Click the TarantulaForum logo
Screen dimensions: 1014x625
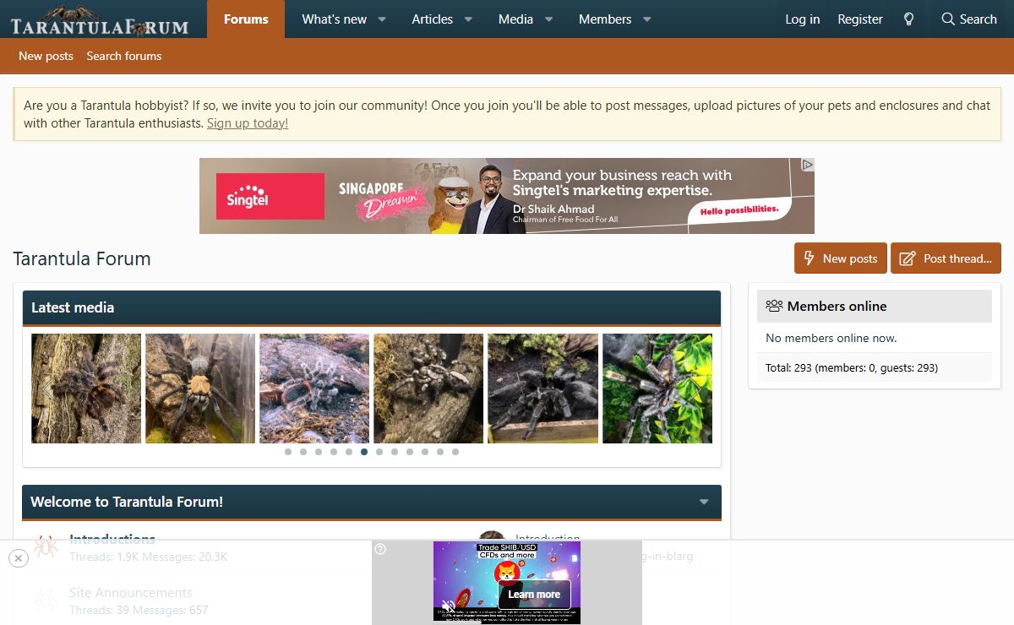click(x=100, y=20)
